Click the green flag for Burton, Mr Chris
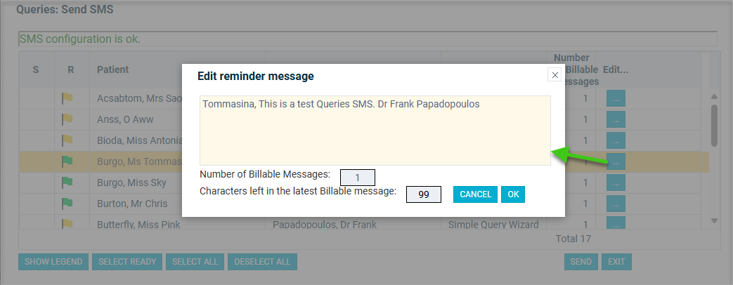This screenshot has width=733, height=285. 67,204
